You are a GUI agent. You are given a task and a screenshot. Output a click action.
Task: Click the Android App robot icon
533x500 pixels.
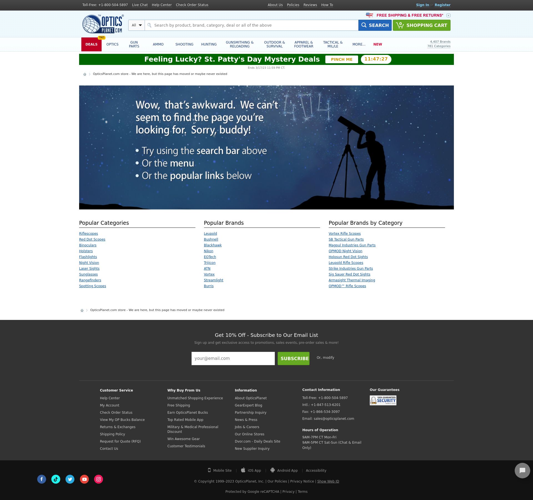[273, 470]
